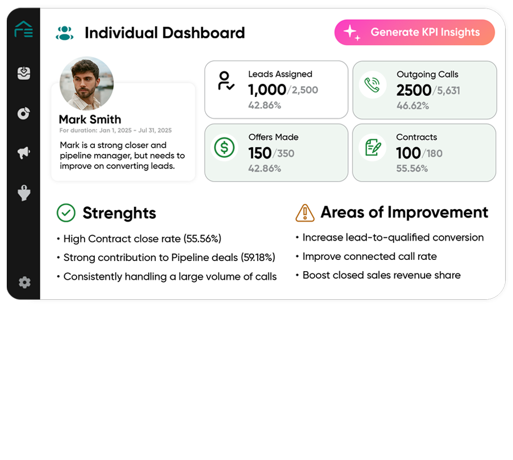Click the Jan 1 – Jul 31 duration text
Image resolution: width=513 pixels, height=460 pixels.
pos(116,131)
